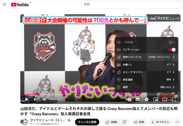
Task: Click the 一定音量 waveform icon
Action: (119, 42)
